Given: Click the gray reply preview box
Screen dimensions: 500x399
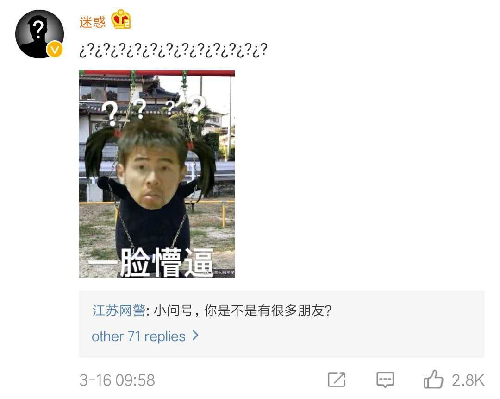Looking at the screenshot, I should (281, 323).
